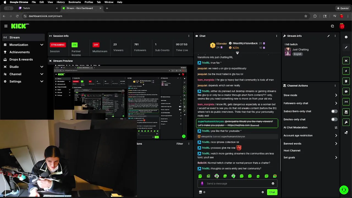Click the three-dots cluster icon in right sidebar
The width and height of the screenshot is (352, 198).
pos(346,133)
